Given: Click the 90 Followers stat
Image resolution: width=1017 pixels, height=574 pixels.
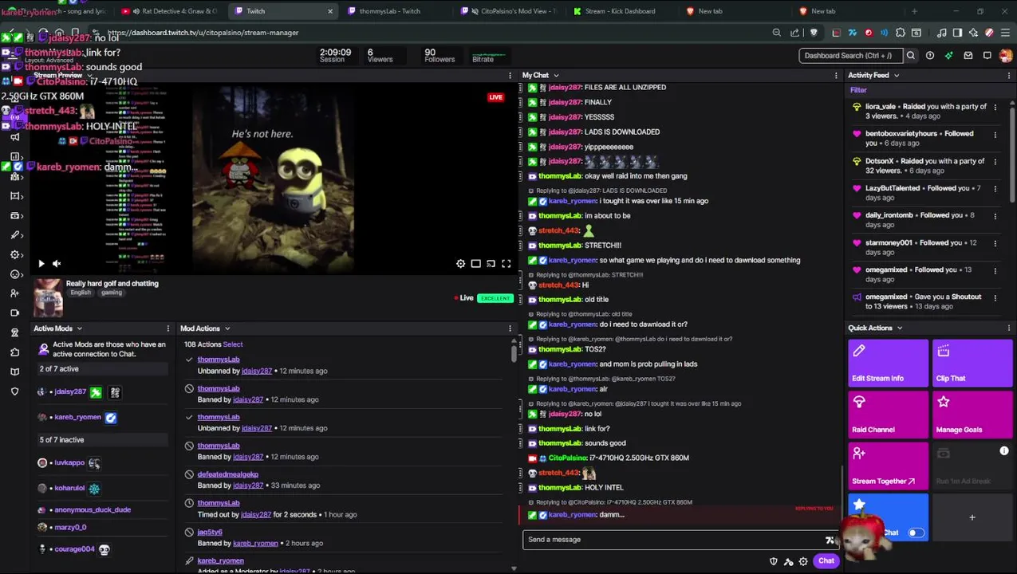Looking at the screenshot, I should [440, 55].
